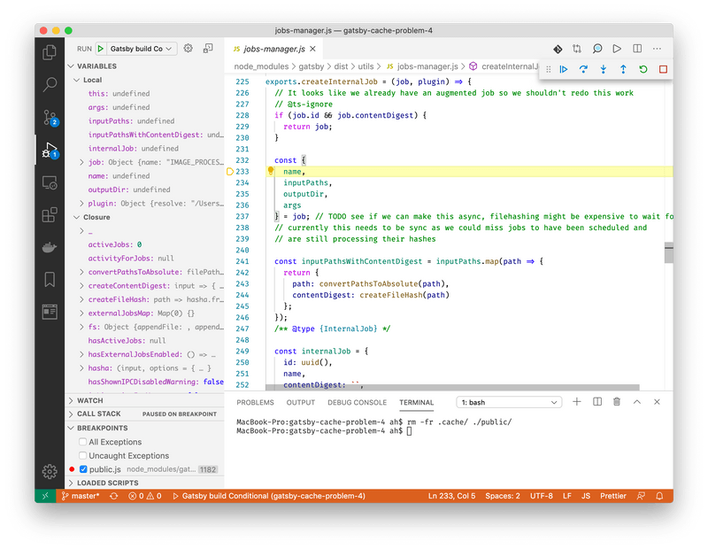Image resolution: width=708 pixels, height=549 pixels.
Task: Click the master branch in status bar
Action: coord(81,496)
